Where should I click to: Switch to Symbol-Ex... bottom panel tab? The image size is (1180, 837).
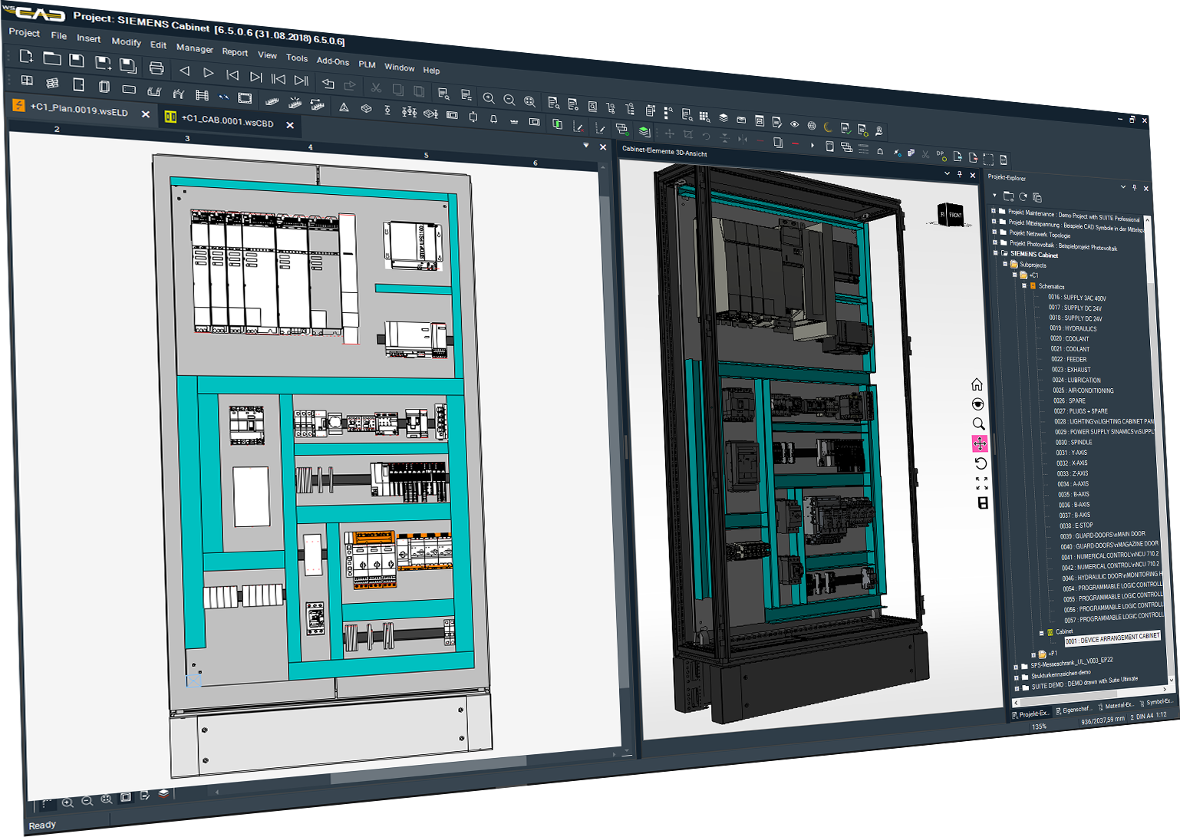coord(1156,702)
